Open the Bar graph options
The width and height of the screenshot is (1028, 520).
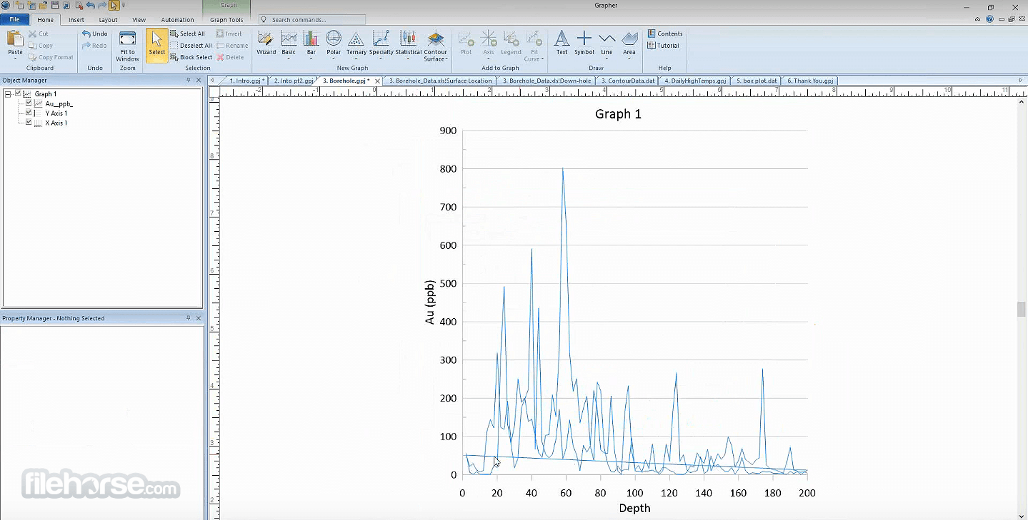tap(311, 43)
